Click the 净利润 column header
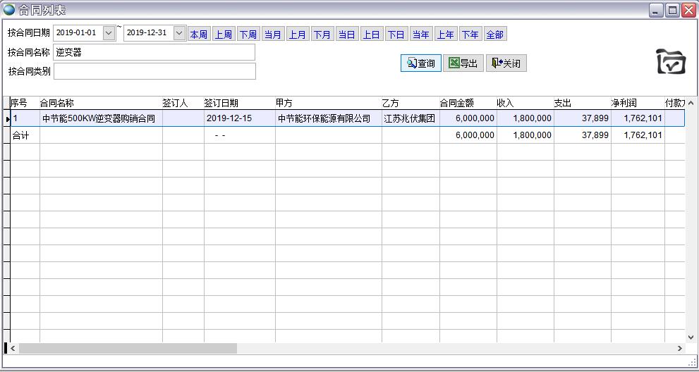This screenshot has width=699, height=372. pos(624,103)
